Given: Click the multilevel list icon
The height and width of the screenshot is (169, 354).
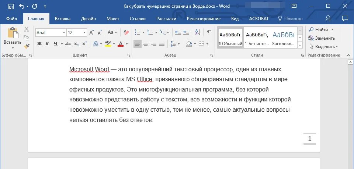Looking at the screenshot, I should pyautogui.click(x=163, y=32).
